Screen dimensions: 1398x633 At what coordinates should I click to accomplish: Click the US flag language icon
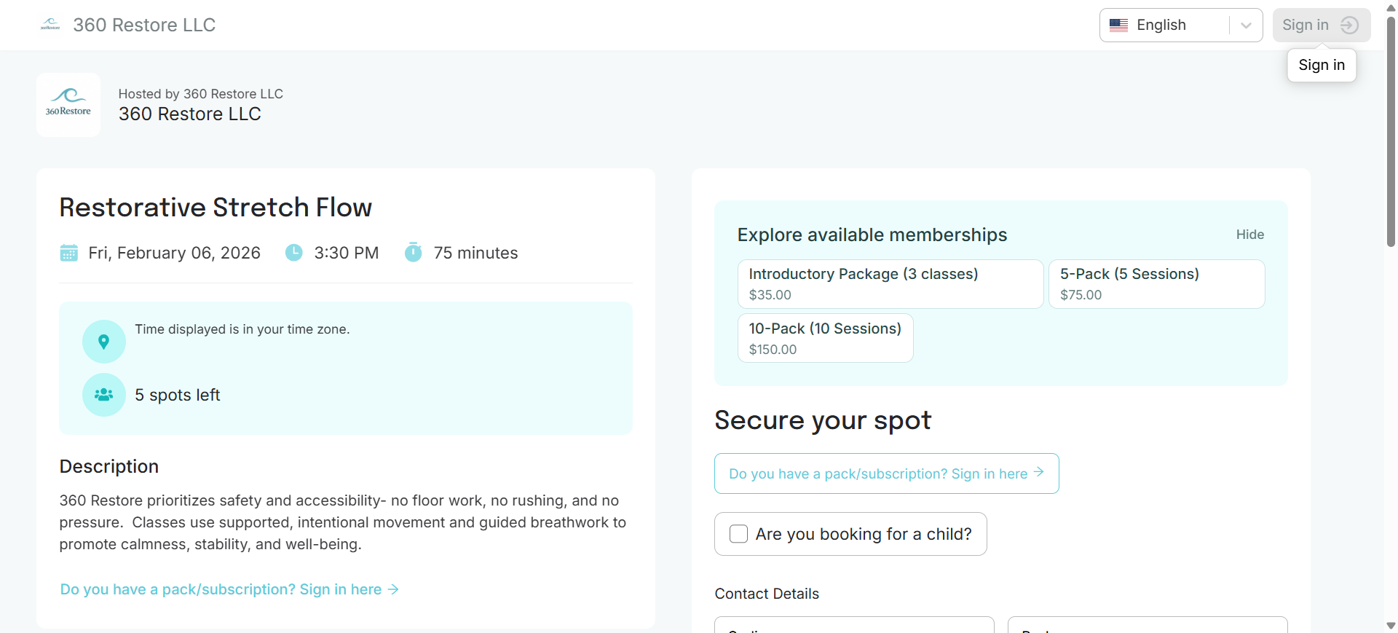[1118, 25]
